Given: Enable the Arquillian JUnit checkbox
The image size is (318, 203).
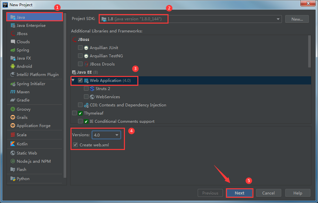Looking at the screenshot, I should pyautogui.click(x=80, y=47).
